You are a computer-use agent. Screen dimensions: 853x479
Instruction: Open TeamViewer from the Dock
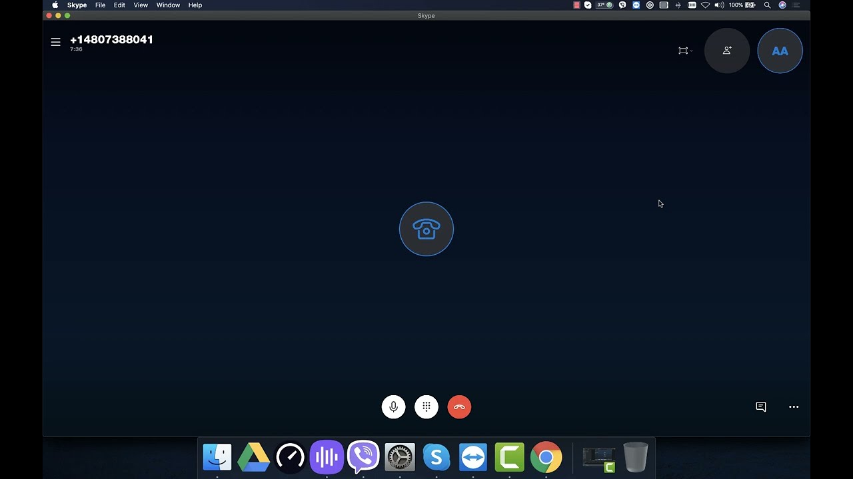[x=473, y=457]
